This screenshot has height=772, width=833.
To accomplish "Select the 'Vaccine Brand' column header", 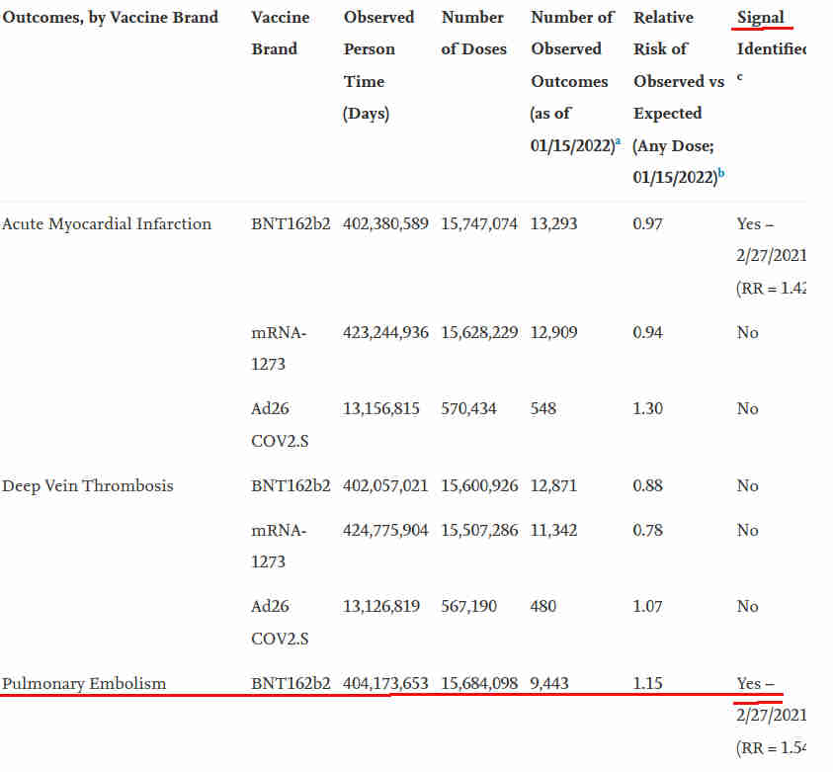I will click(281, 33).
